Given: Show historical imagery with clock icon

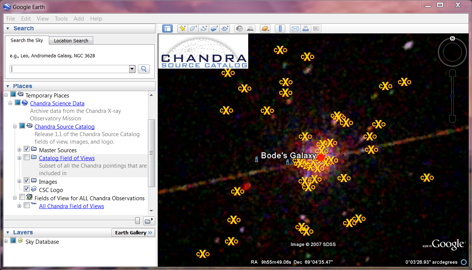Looking at the screenshot, I should tap(239, 28).
